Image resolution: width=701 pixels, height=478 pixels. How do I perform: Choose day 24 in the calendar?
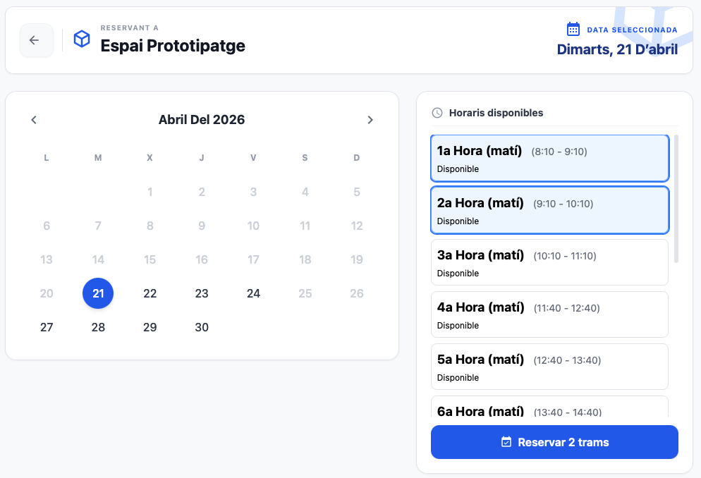click(253, 293)
